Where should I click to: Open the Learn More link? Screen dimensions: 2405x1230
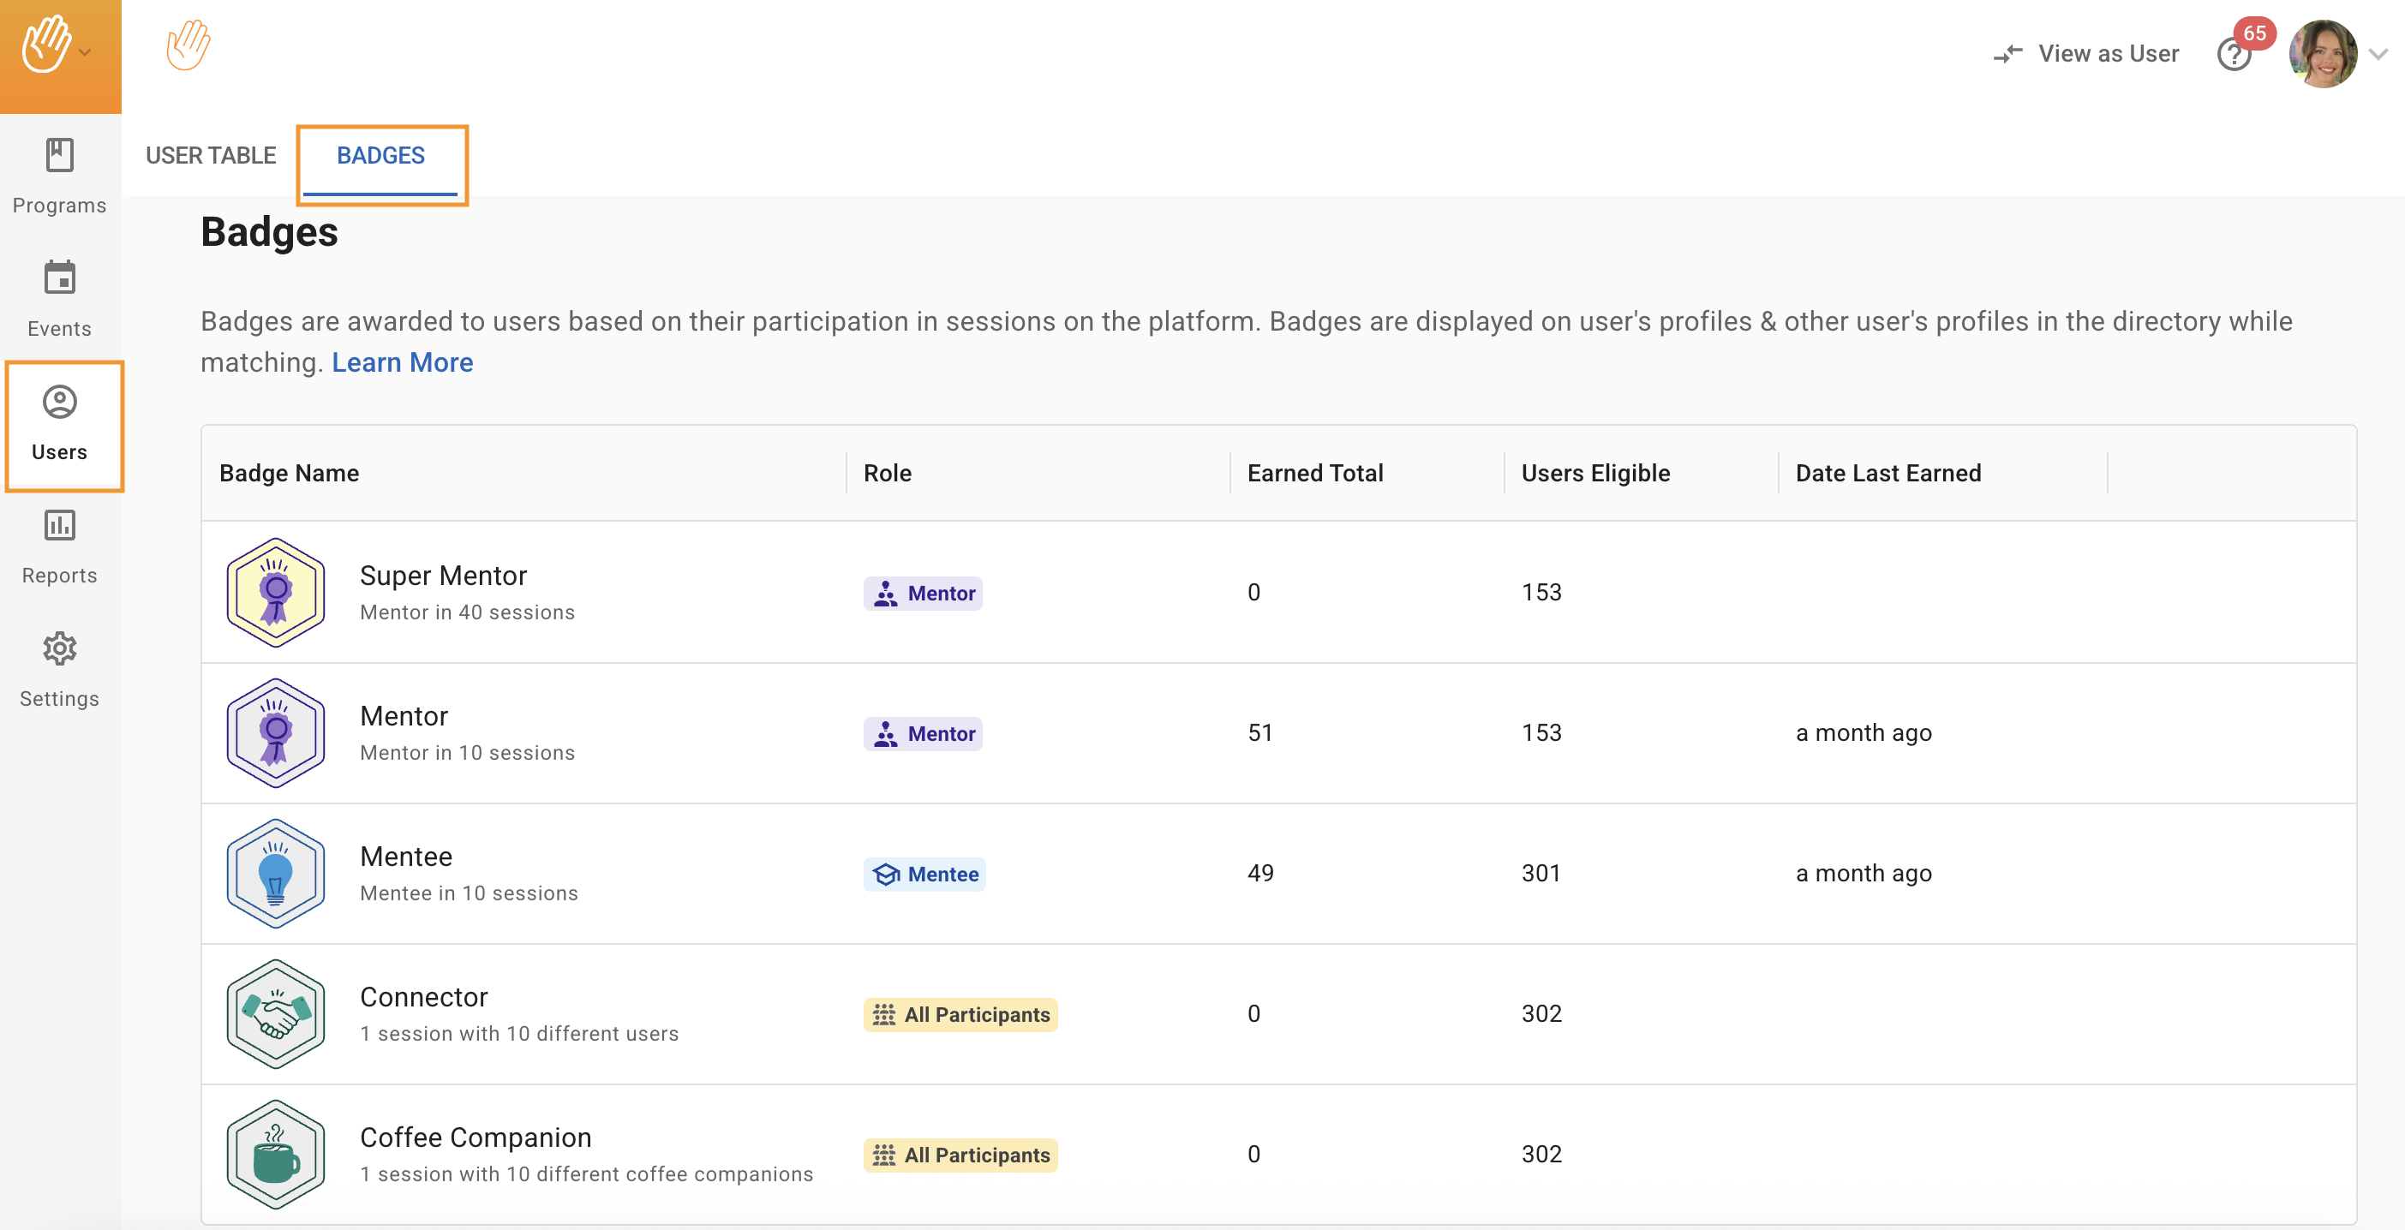tap(403, 362)
